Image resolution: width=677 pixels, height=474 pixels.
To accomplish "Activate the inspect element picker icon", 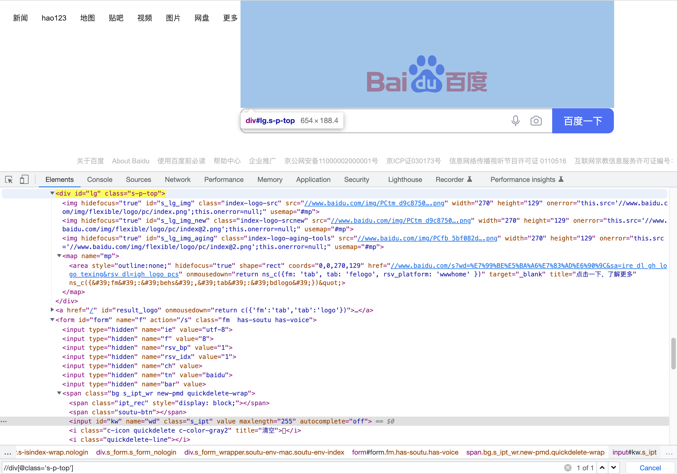I will (x=9, y=180).
